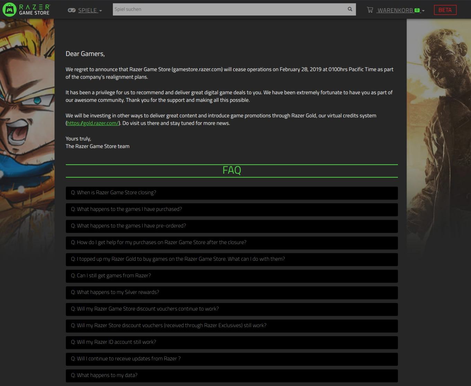Screen dimensions: 471x386
Task: Expand 'When is Razer Game Store closing?'
Action: pyautogui.click(x=232, y=193)
